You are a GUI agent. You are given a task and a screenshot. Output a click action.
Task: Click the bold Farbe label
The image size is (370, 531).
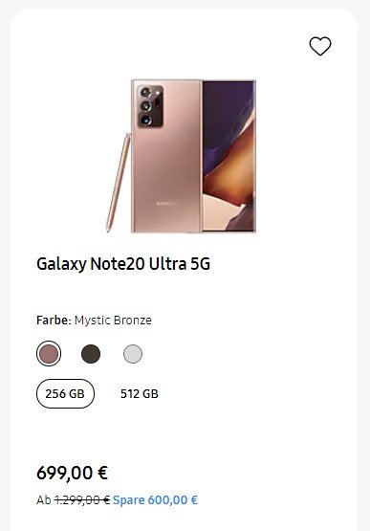pyautogui.click(x=54, y=320)
